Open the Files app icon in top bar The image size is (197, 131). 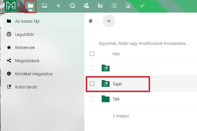pos(30,6)
